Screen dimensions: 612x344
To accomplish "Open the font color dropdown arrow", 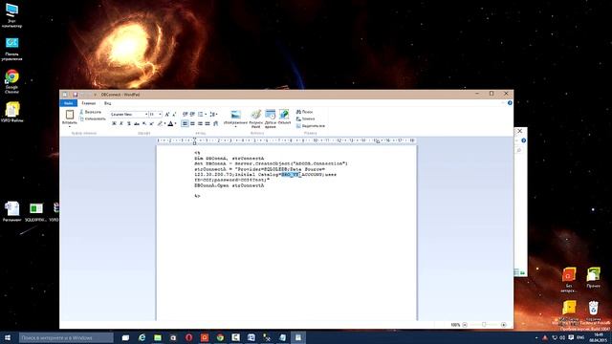I will [175, 123].
